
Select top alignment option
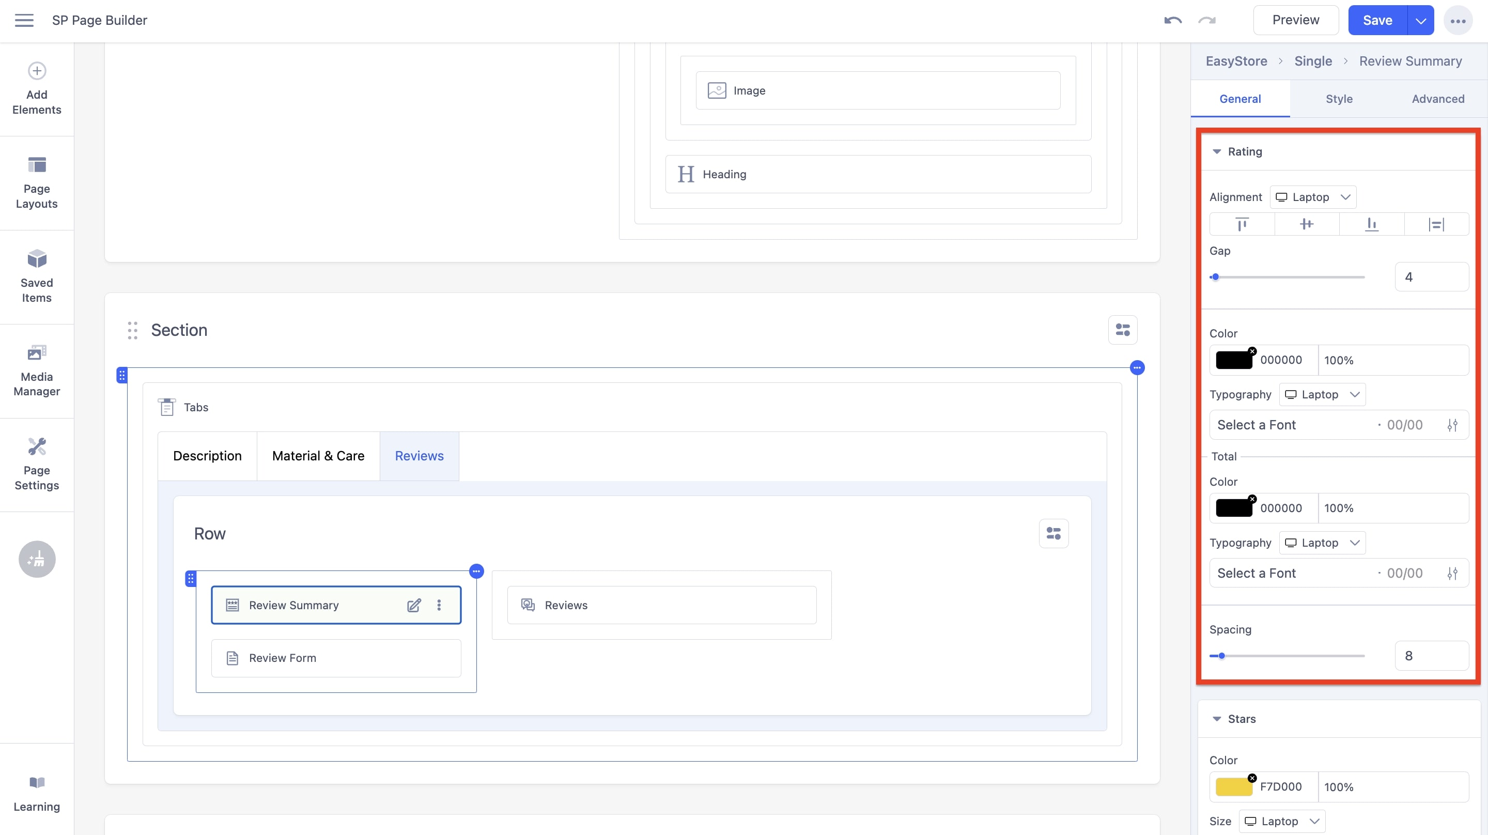(1242, 224)
